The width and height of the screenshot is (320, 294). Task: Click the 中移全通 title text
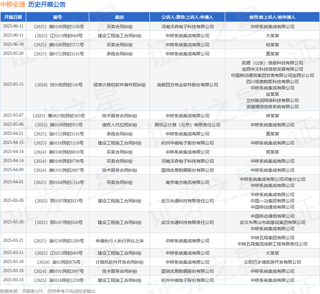point(12,4)
